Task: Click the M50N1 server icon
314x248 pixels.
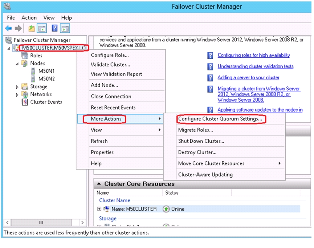Action: pyautogui.click(x=33, y=71)
